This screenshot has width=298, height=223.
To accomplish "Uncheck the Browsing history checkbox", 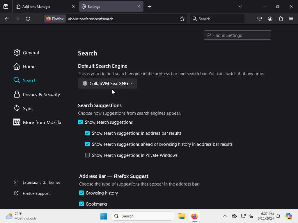I will click(x=81, y=193).
